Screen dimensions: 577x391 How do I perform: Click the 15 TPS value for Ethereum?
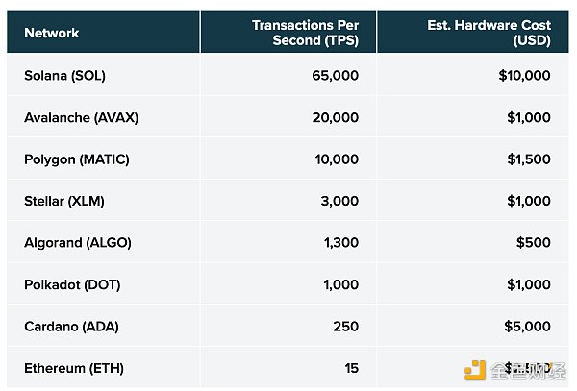(x=351, y=368)
